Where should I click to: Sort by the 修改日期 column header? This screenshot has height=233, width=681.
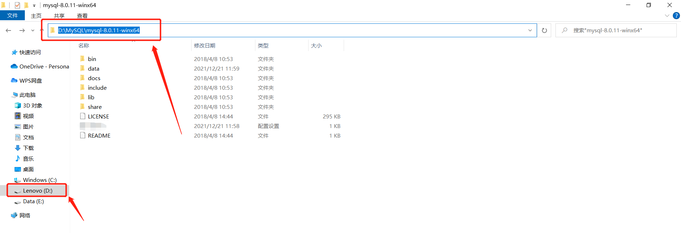tap(205, 45)
